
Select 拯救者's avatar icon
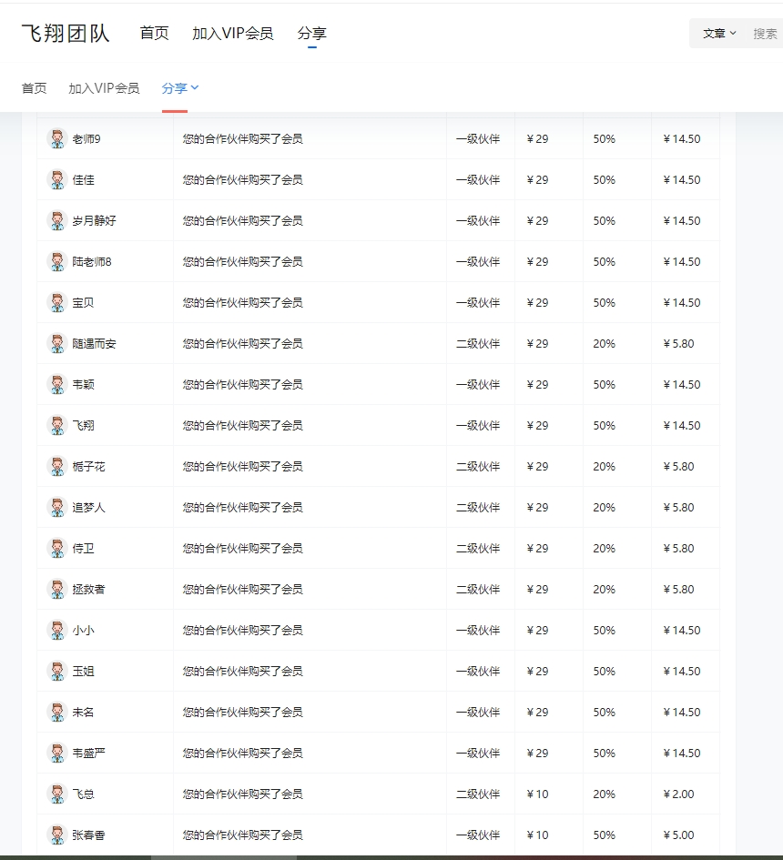tap(56, 589)
